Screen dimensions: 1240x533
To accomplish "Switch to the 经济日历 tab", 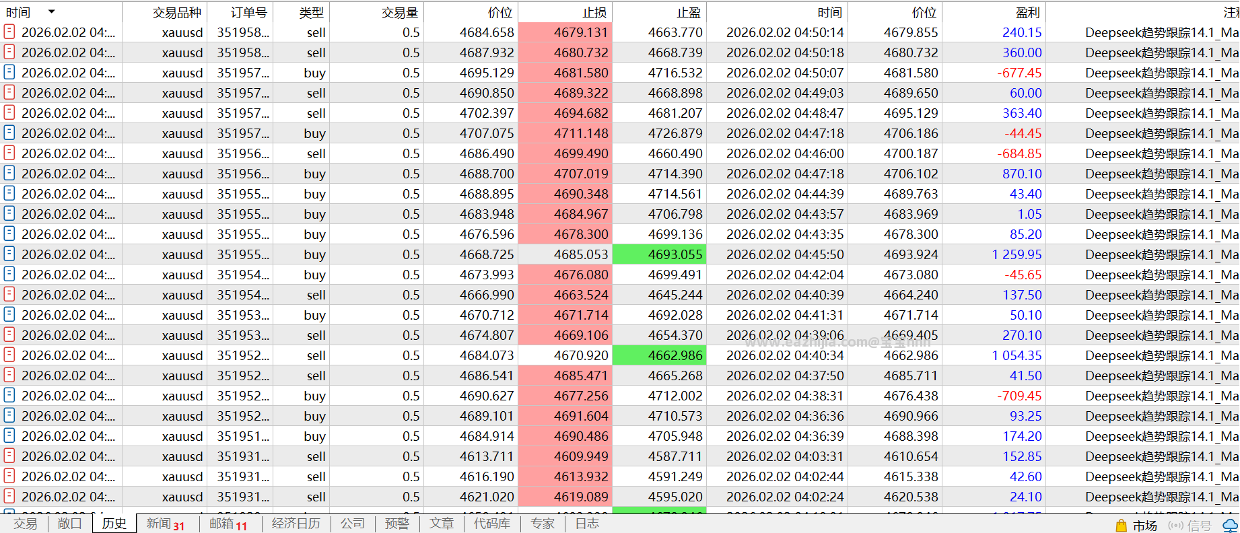I will pos(296,524).
